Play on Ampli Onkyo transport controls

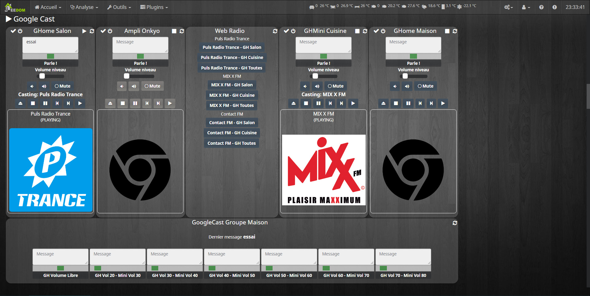pyautogui.click(x=170, y=103)
